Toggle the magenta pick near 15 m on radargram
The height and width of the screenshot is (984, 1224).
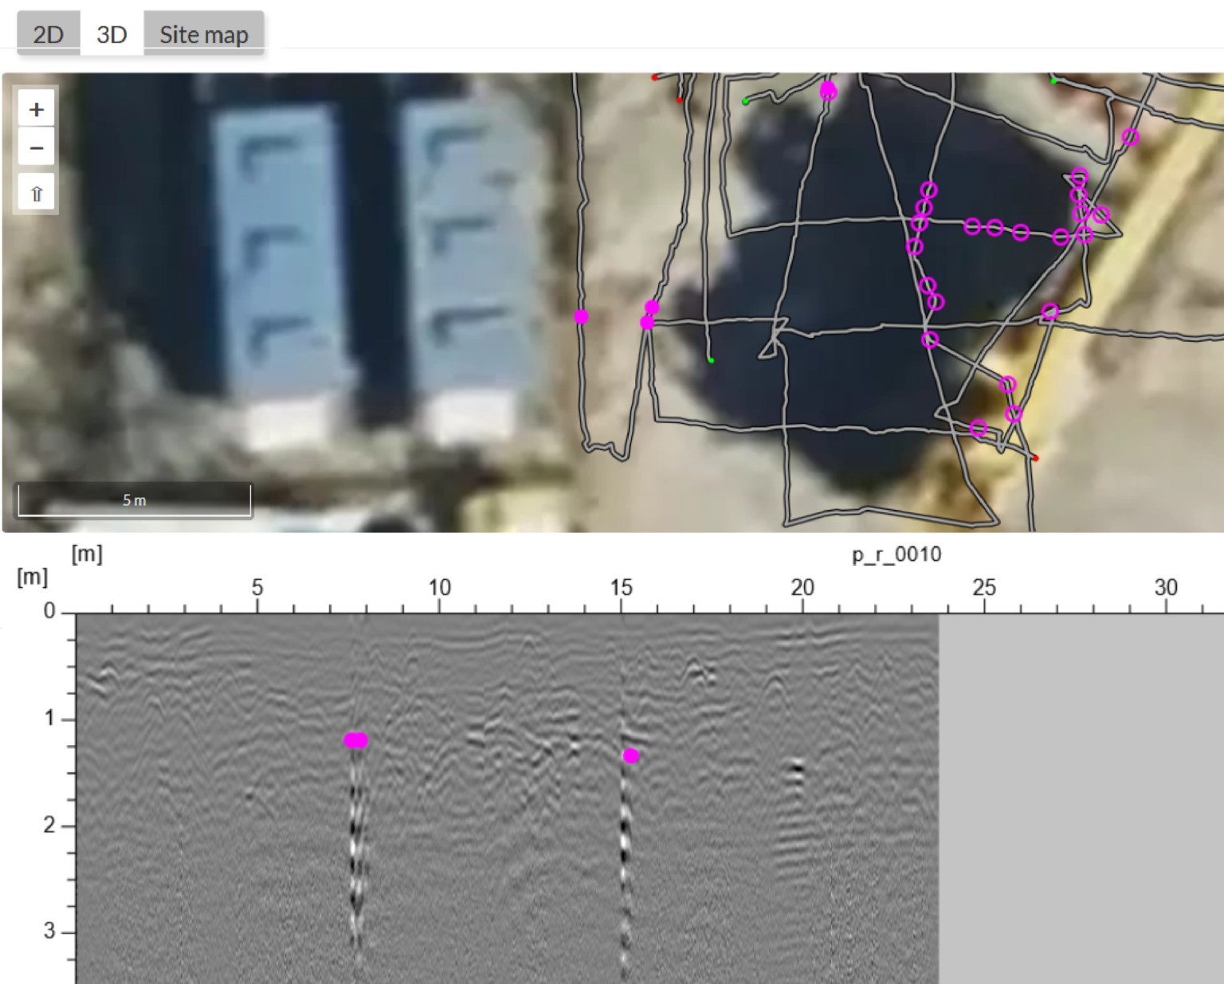coord(630,755)
